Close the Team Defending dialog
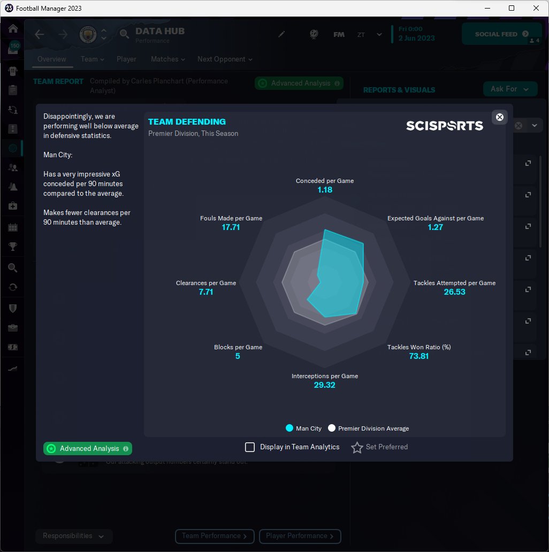 tap(499, 117)
